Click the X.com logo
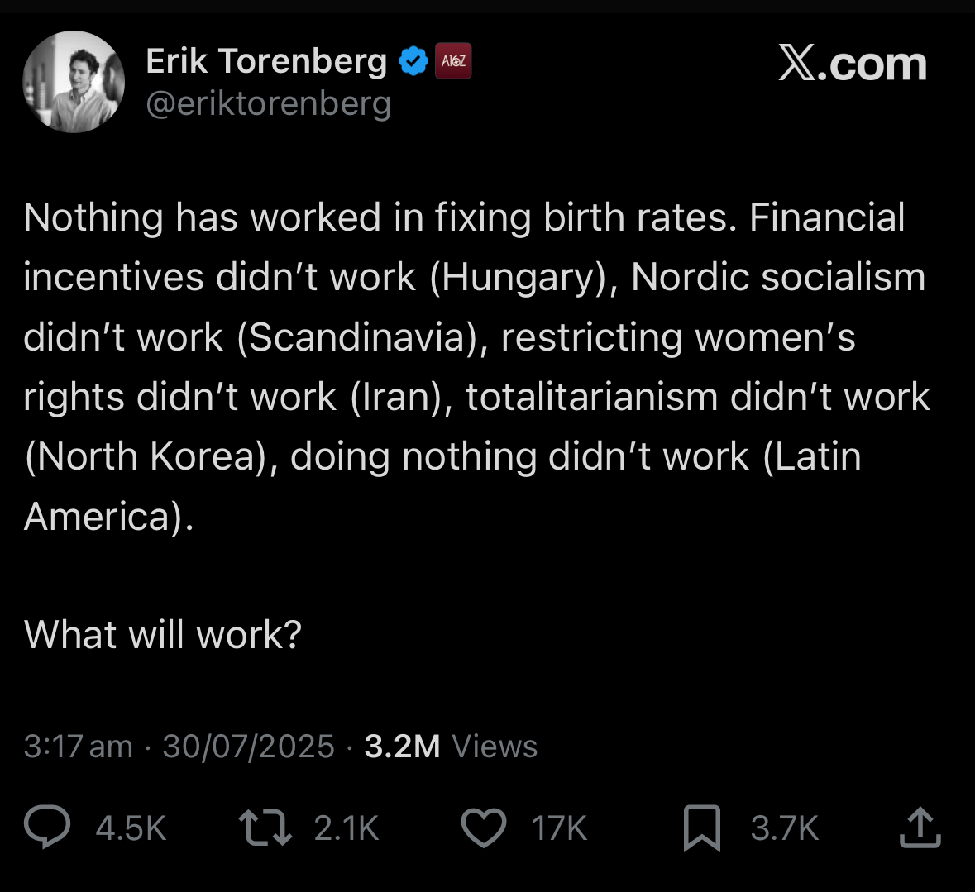975x892 pixels. [x=853, y=64]
